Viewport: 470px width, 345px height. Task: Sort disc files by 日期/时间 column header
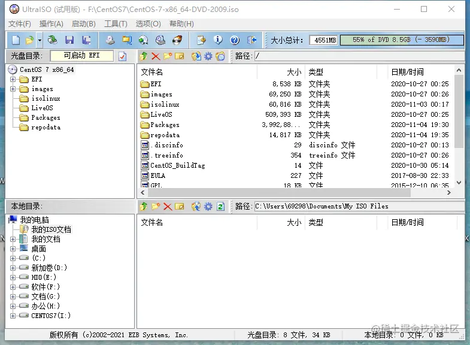point(421,72)
